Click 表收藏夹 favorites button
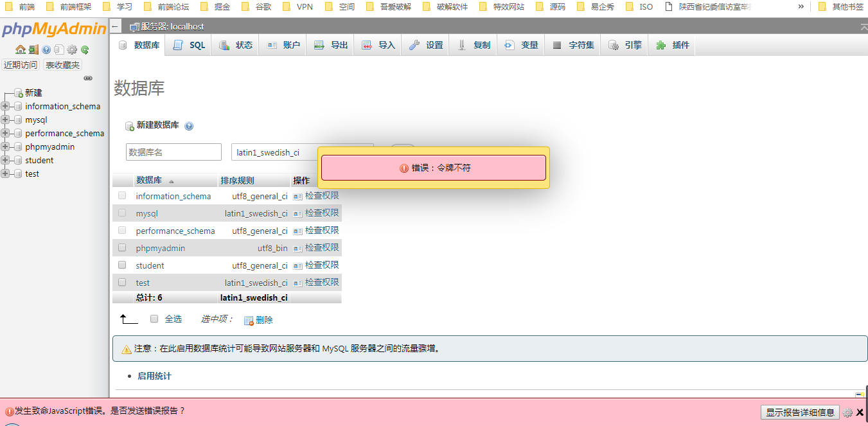The height and width of the screenshot is (426, 868). [62, 65]
